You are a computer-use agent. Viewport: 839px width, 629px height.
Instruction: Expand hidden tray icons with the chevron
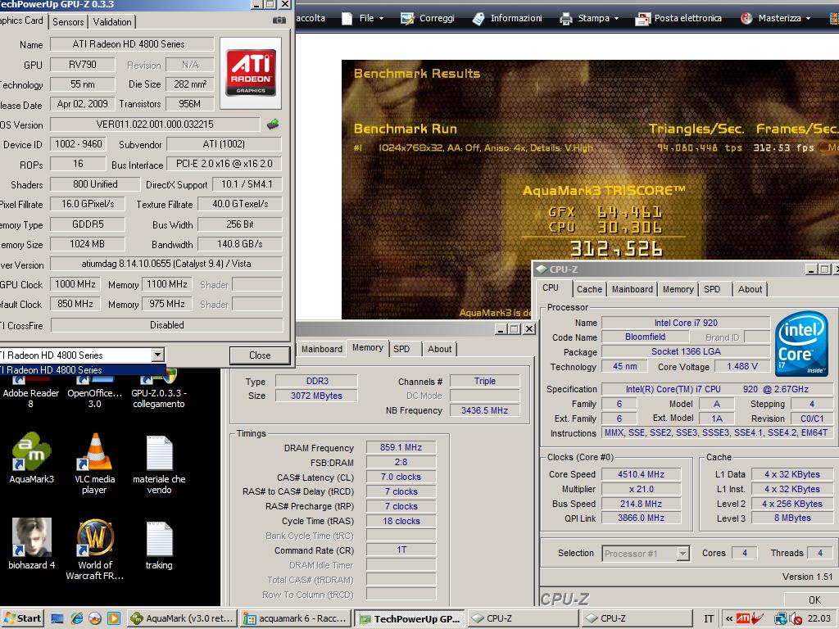(x=728, y=619)
